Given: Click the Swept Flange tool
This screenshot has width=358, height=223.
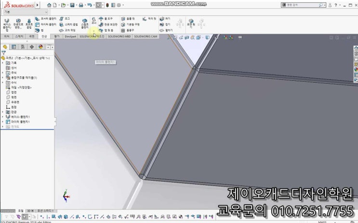Looking at the screenshot, I should (85, 24).
